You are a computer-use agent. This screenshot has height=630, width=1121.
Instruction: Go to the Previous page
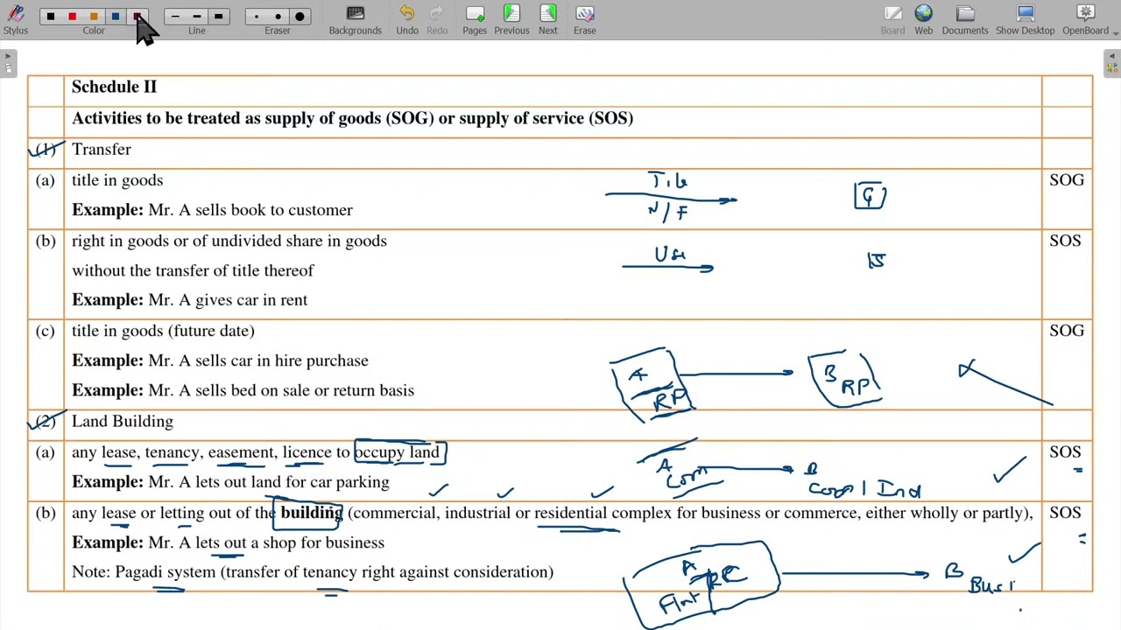tap(511, 19)
